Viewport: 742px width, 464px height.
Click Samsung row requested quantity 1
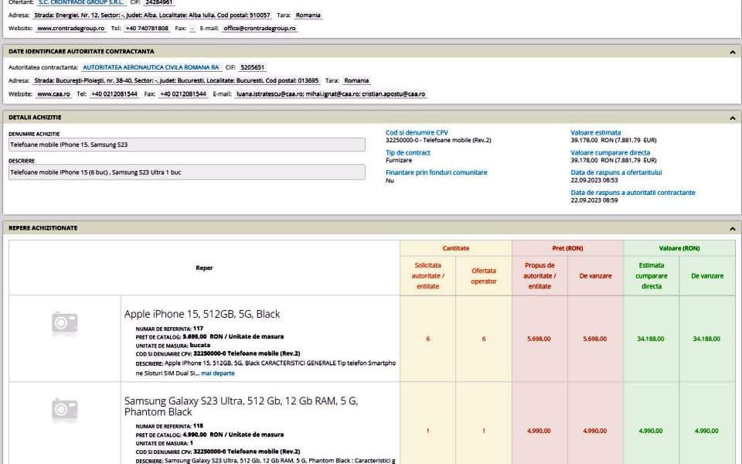(427, 431)
